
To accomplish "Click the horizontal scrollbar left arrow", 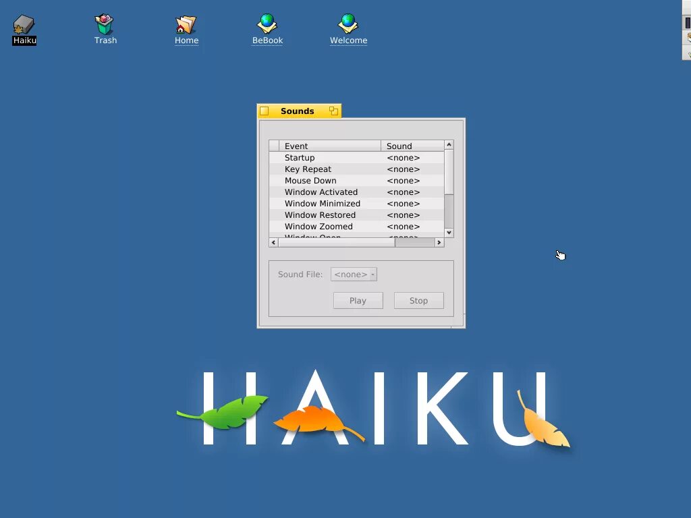I will tap(274, 242).
